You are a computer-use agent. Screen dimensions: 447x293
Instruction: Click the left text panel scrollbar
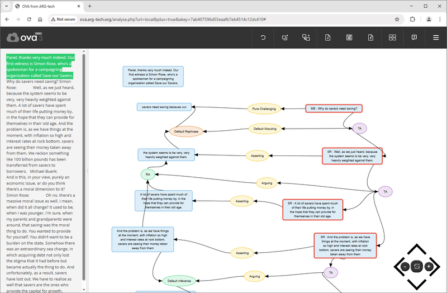point(83,167)
